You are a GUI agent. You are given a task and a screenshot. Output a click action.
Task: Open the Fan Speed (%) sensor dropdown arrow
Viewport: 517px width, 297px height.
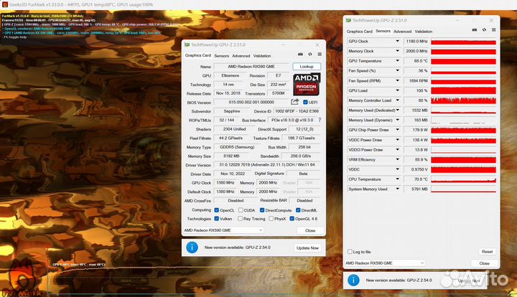(x=397, y=71)
